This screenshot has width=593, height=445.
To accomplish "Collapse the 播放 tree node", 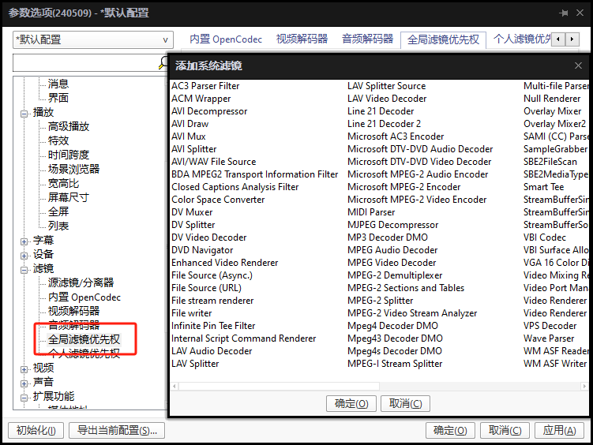I will pyautogui.click(x=24, y=114).
